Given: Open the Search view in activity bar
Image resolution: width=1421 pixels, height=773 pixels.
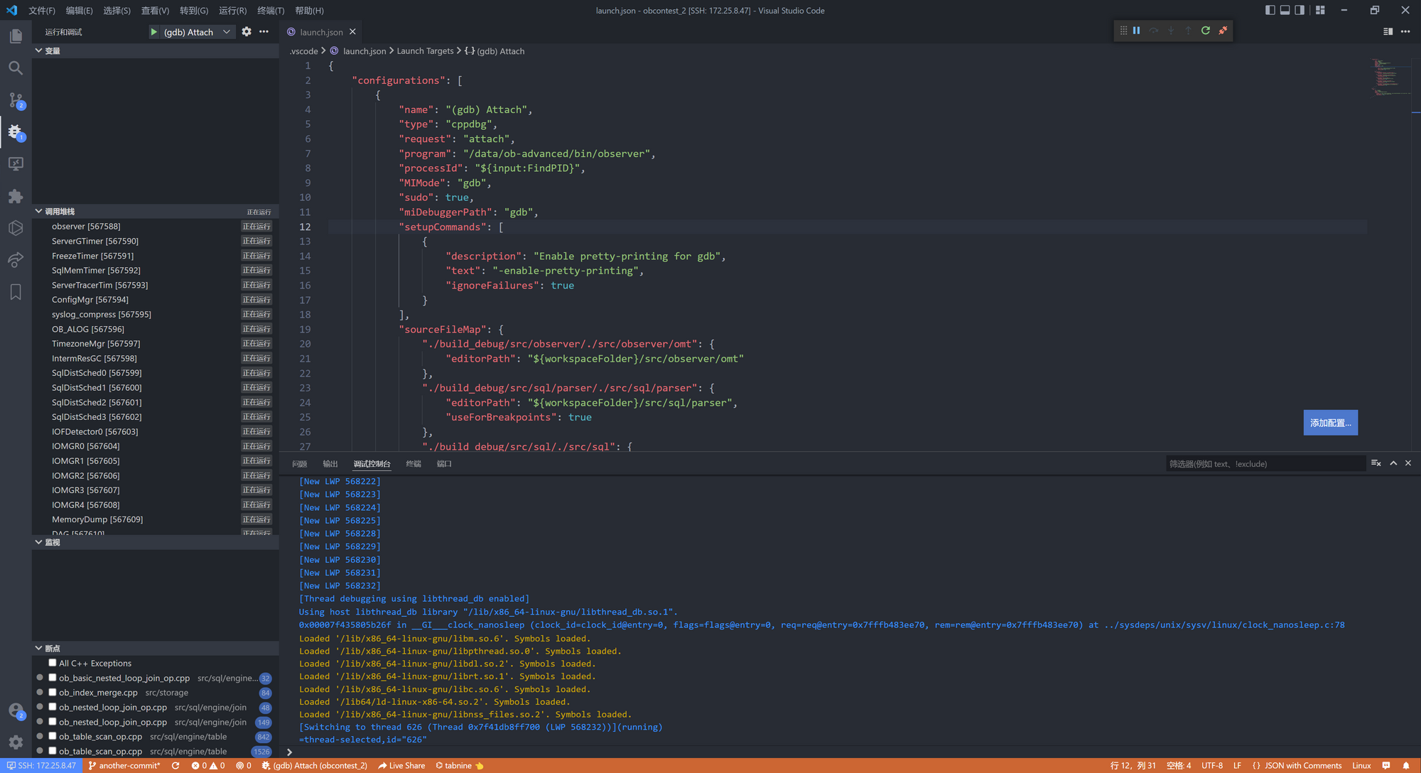Looking at the screenshot, I should [16, 68].
